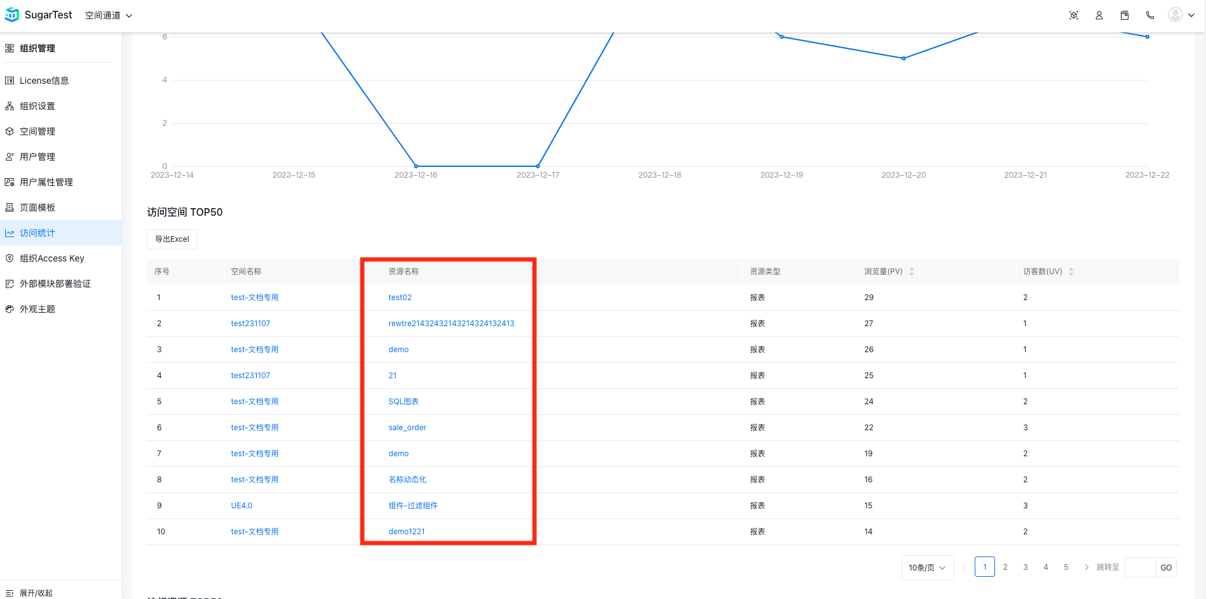This screenshot has height=599, width=1206.
Task: Click the SugarTest logo icon
Action: [x=11, y=15]
